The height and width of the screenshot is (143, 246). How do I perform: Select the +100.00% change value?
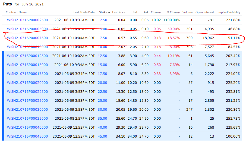(x=172, y=20)
